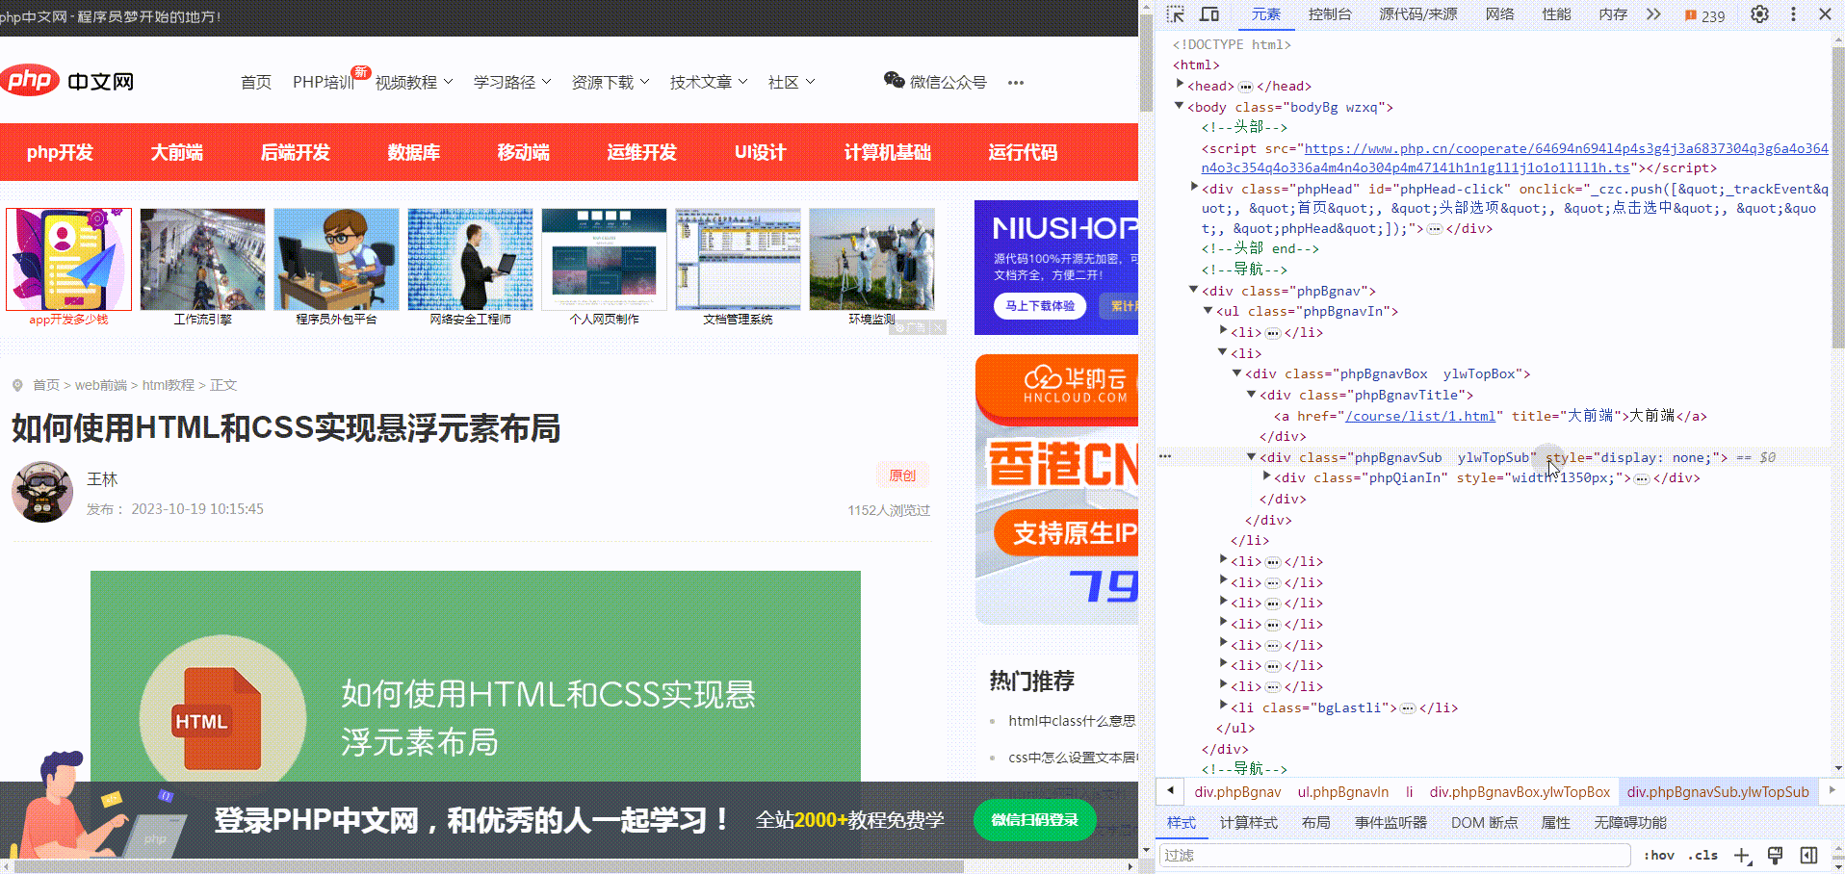Click the 微信扫码登录 green button
The height and width of the screenshot is (874, 1845).
pyautogui.click(x=1034, y=820)
